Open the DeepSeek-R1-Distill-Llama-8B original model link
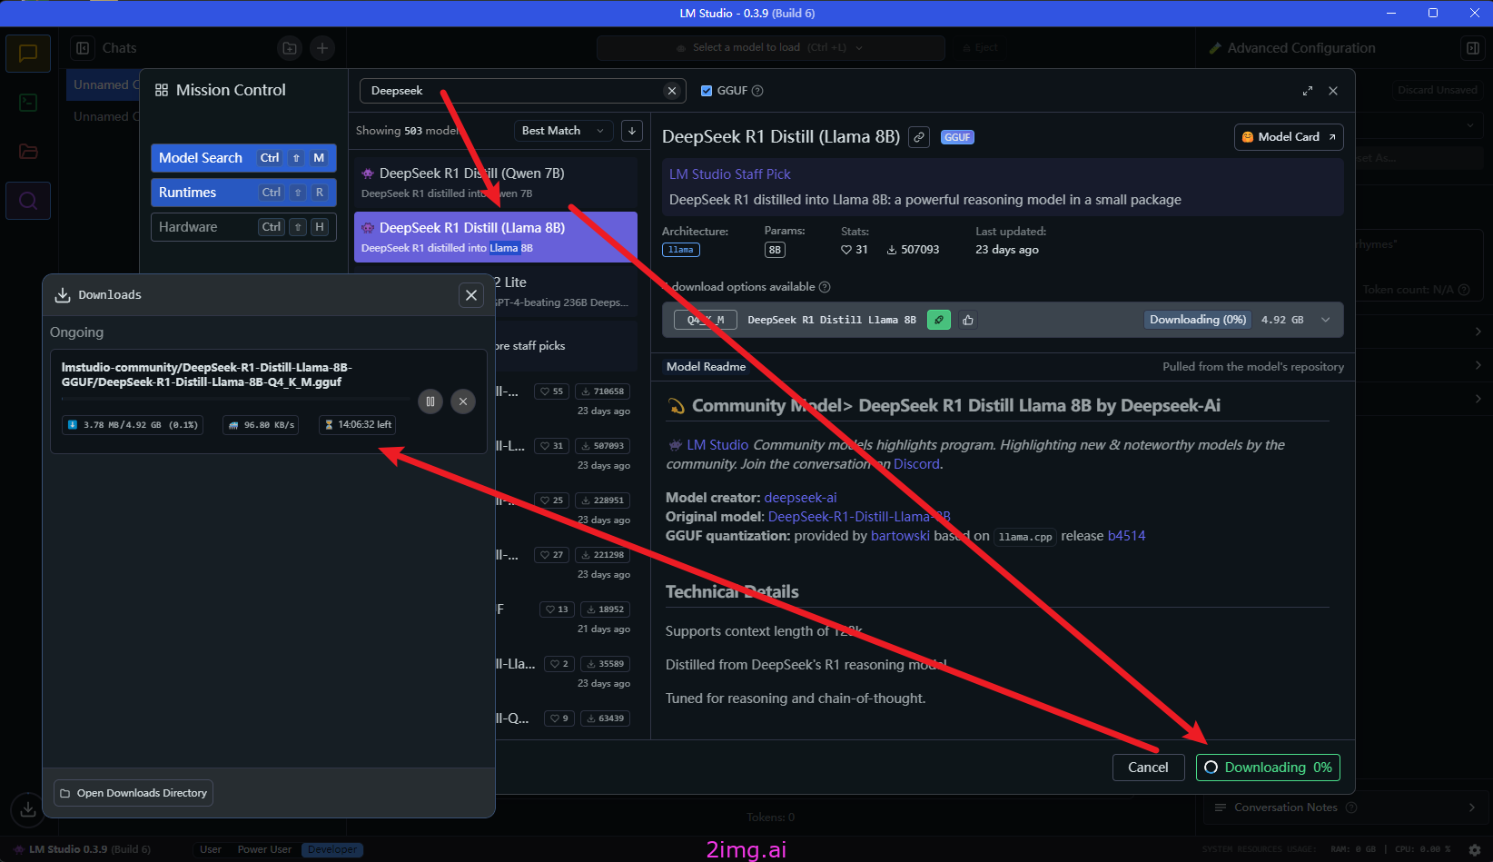This screenshot has height=862, width=1493. coord(859,517)
